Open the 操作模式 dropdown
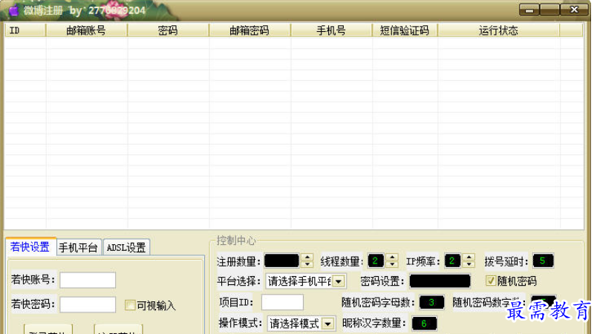Viewport: 597px width, 334px height. (327, 324)
